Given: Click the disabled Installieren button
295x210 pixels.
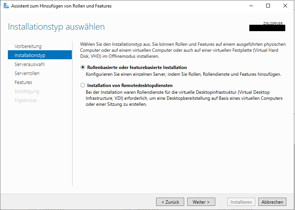Looking at the screenshot, I should click(241, 202).
